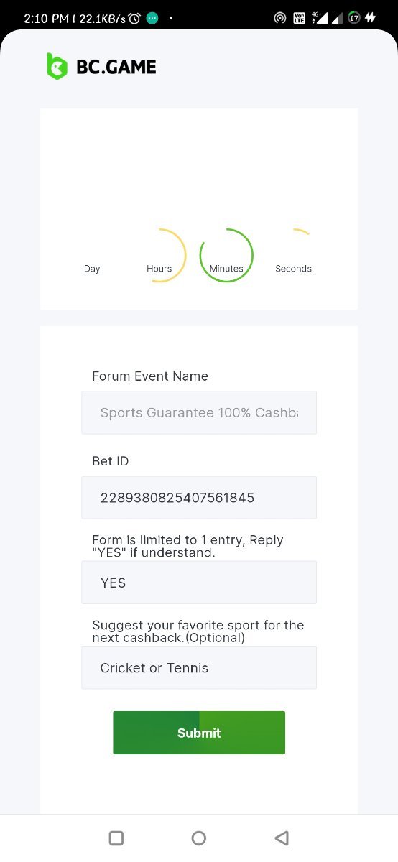Open Android recent apps square button

point(116,838)
